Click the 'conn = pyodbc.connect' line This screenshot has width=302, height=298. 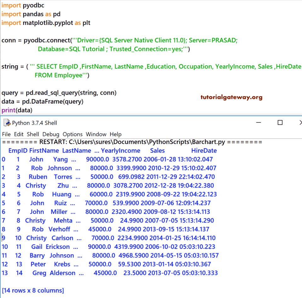click(x=119, y=40)
